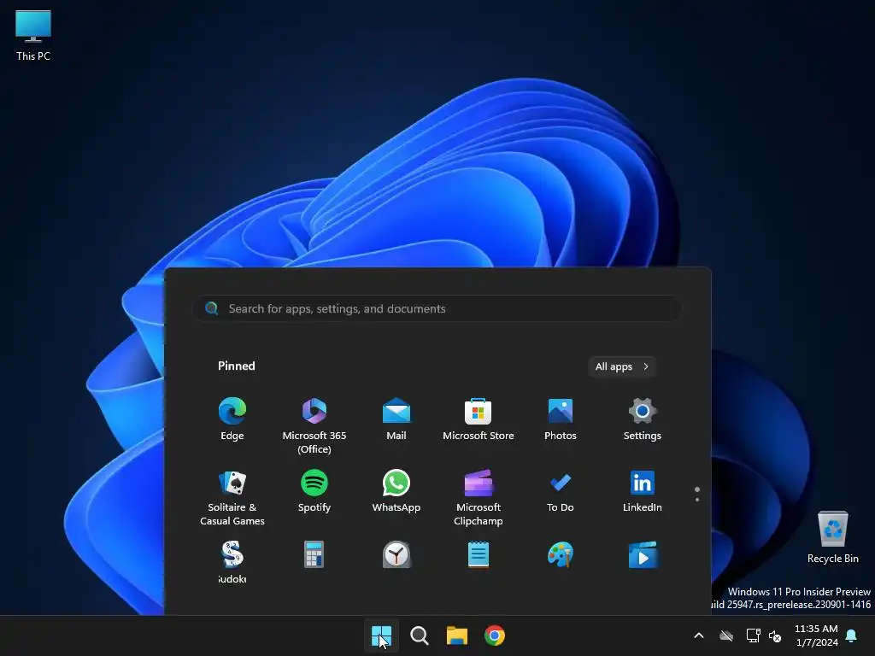This screenshot has height=656, width=875.
Task: Open the Photos app
Action: tap(561, 419)
